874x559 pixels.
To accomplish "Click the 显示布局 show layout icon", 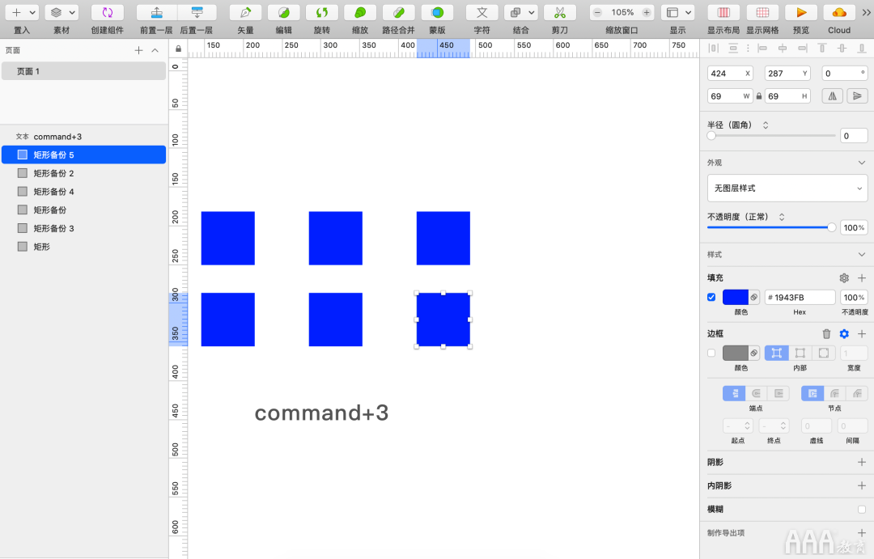I will pos(723,12).
